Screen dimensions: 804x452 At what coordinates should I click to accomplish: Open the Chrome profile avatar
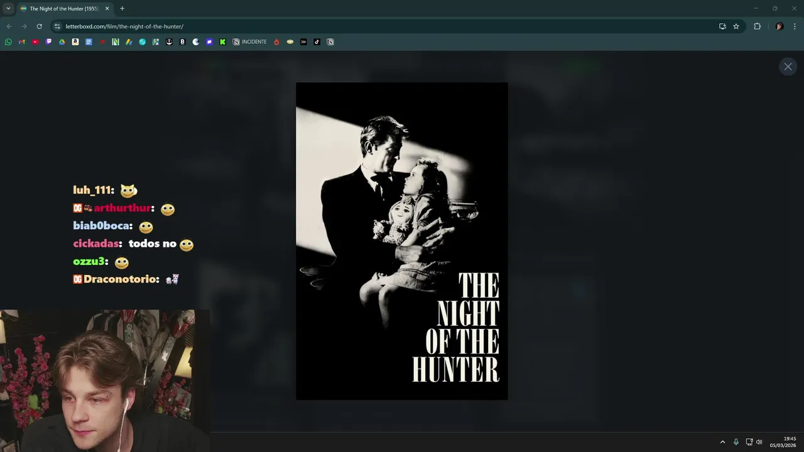[x=780, y=26]
